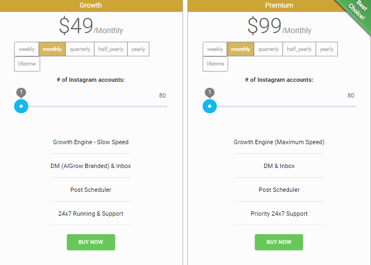Select weekly billing for Premium plan
This screenshot has height=265, width=371.
(x=215, y=49)
